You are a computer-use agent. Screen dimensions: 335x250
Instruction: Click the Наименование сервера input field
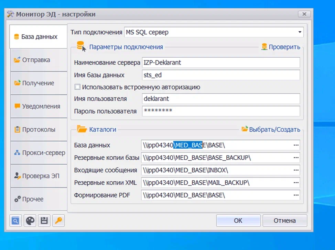[x=221, y=62]
